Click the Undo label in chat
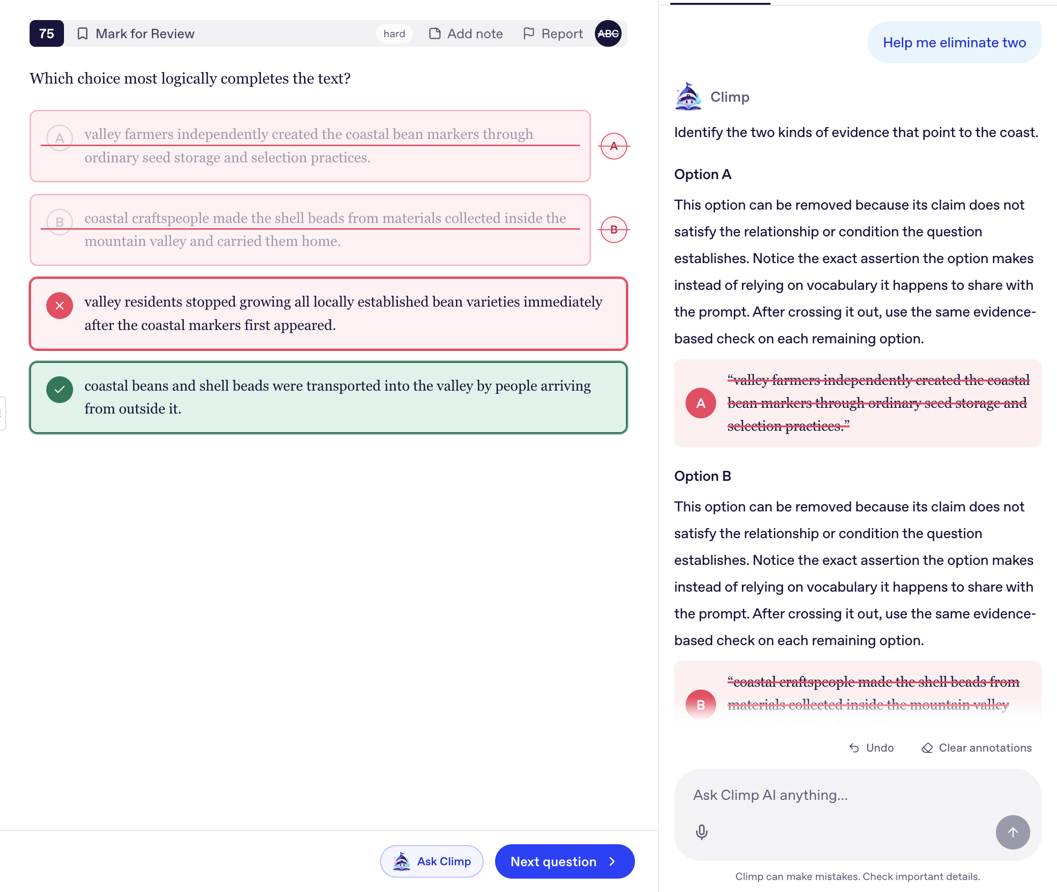This screenshot has height=892, width=1057. pyautogui.click(x=879, y=748)
